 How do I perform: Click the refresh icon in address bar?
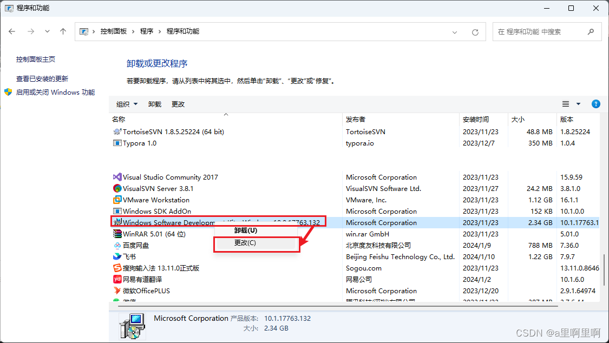click(475, 32)
